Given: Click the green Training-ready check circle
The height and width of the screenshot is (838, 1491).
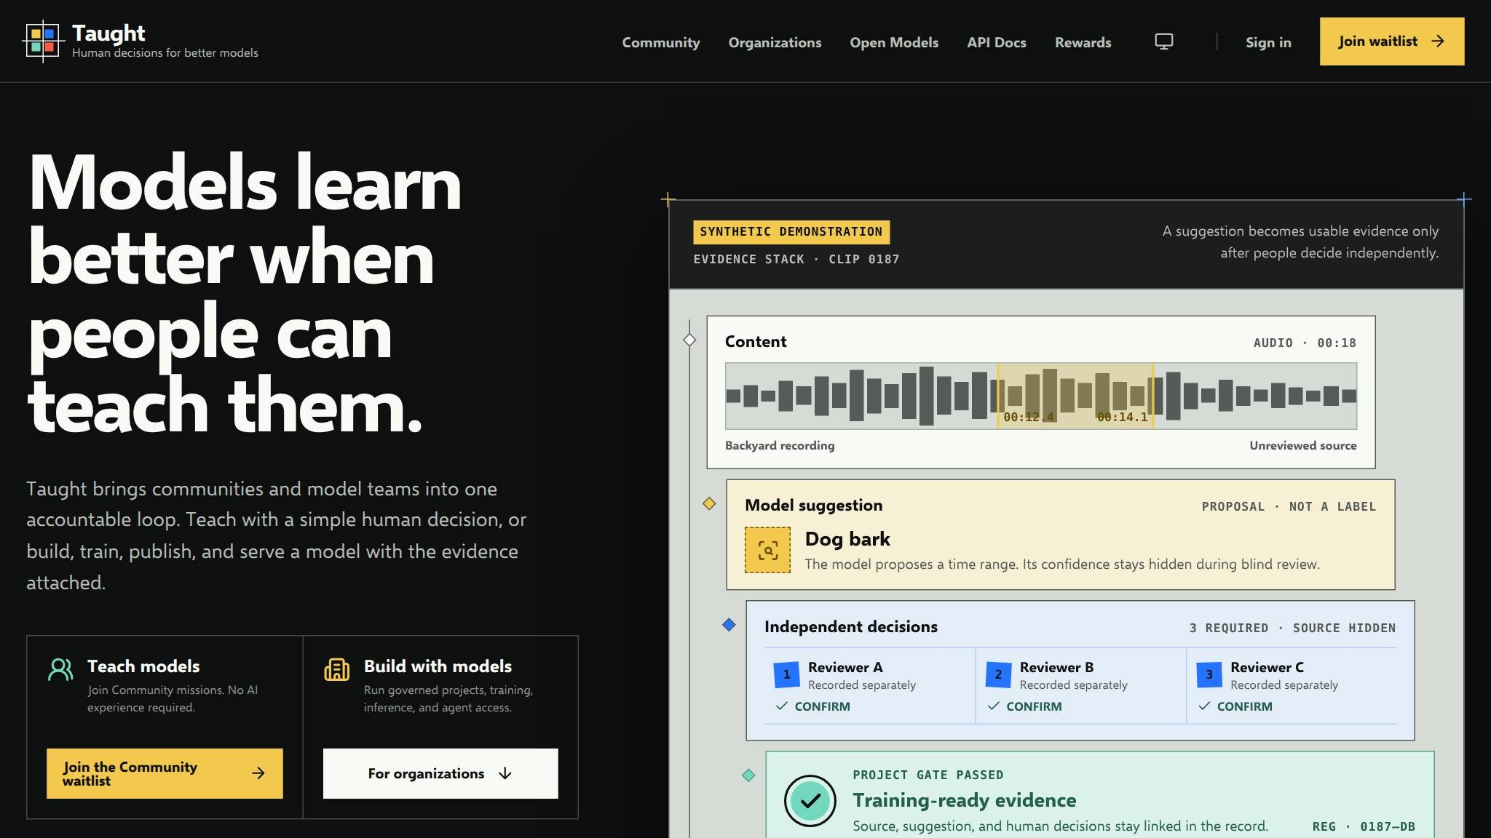Looking at the screenshot, I should click(810, 801).
